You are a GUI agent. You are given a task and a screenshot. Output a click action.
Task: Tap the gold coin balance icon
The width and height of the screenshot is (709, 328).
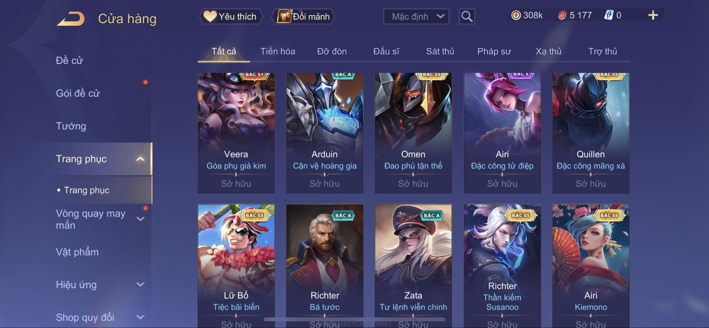click(x=516, y=15)
